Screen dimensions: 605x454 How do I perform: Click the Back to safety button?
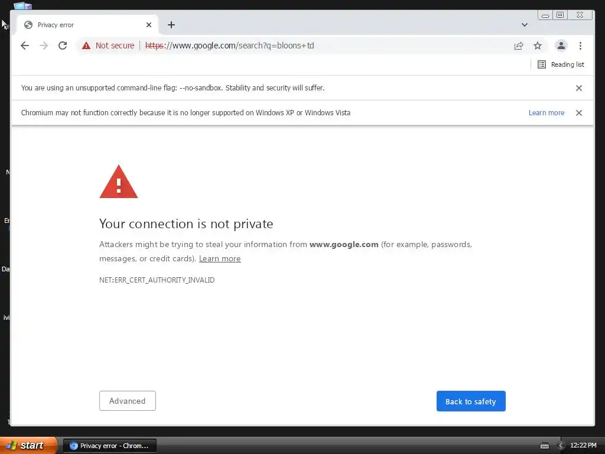coord(471,401)
